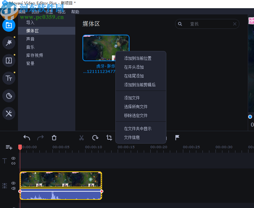Select the Crop tool icon
The height and width of the screenshot is (208, 254).
tap(109, 138)
